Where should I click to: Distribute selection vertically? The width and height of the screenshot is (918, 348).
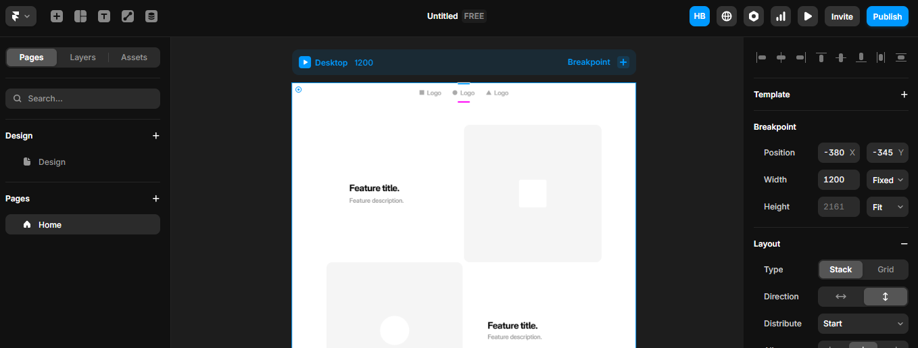click(x=901, y=57)
